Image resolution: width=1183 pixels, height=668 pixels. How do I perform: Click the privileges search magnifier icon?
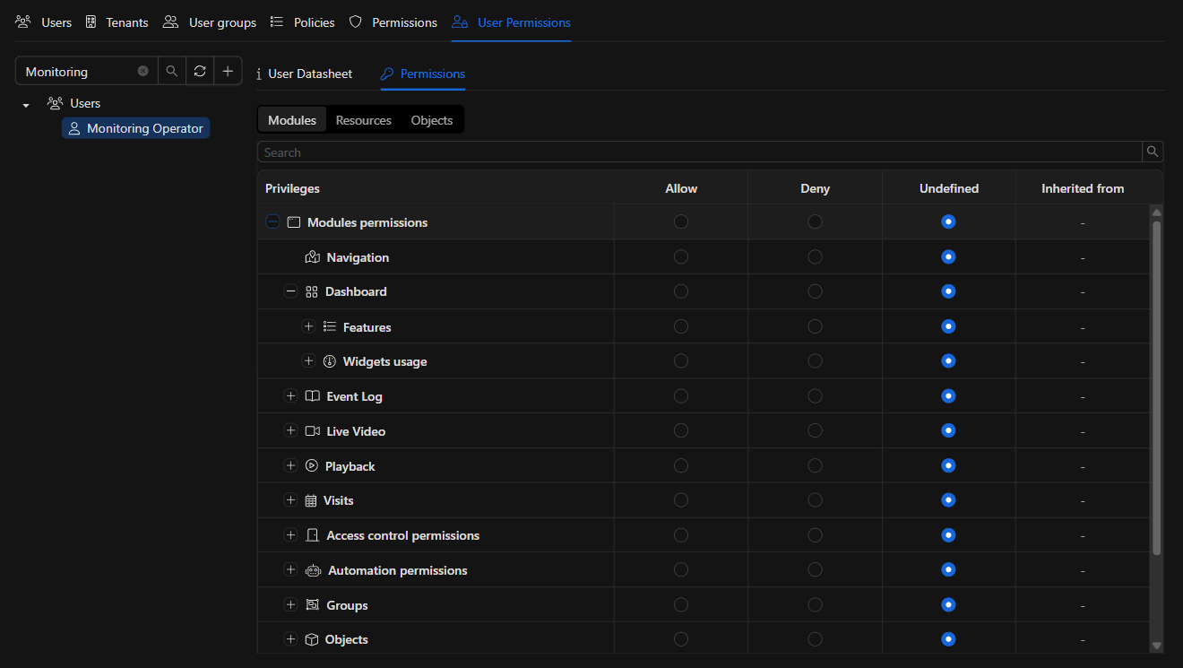(1153, 152)
